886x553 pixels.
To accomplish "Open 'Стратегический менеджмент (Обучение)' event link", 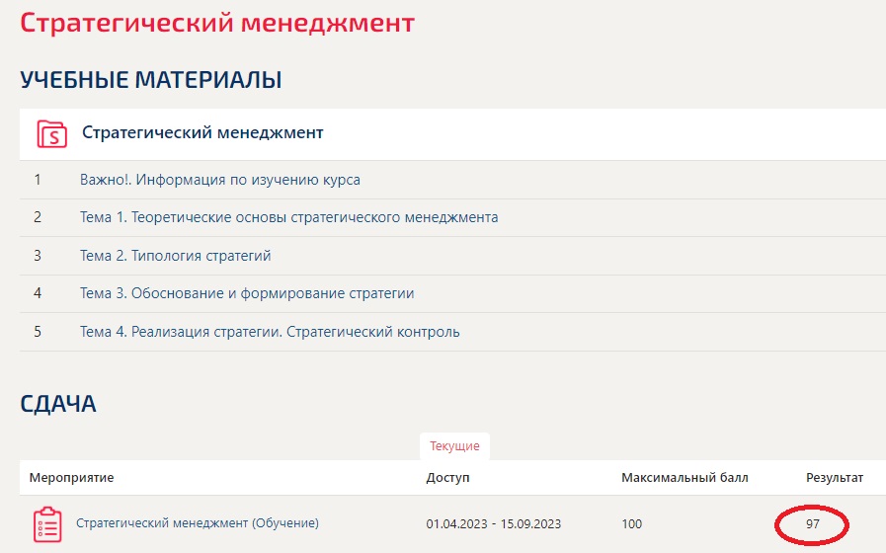I will [x=198, y=523].
